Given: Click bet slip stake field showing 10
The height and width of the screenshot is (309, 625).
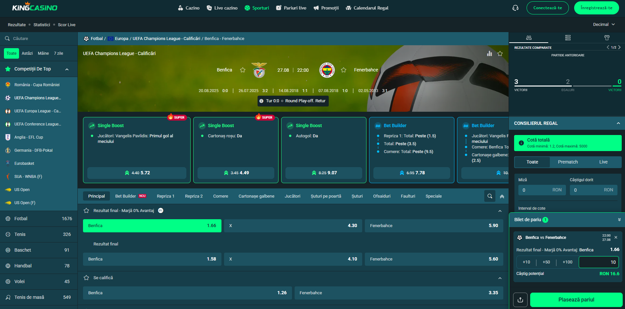Looking at the screenshot, I should pyautogui.click(x=599, y=262).
